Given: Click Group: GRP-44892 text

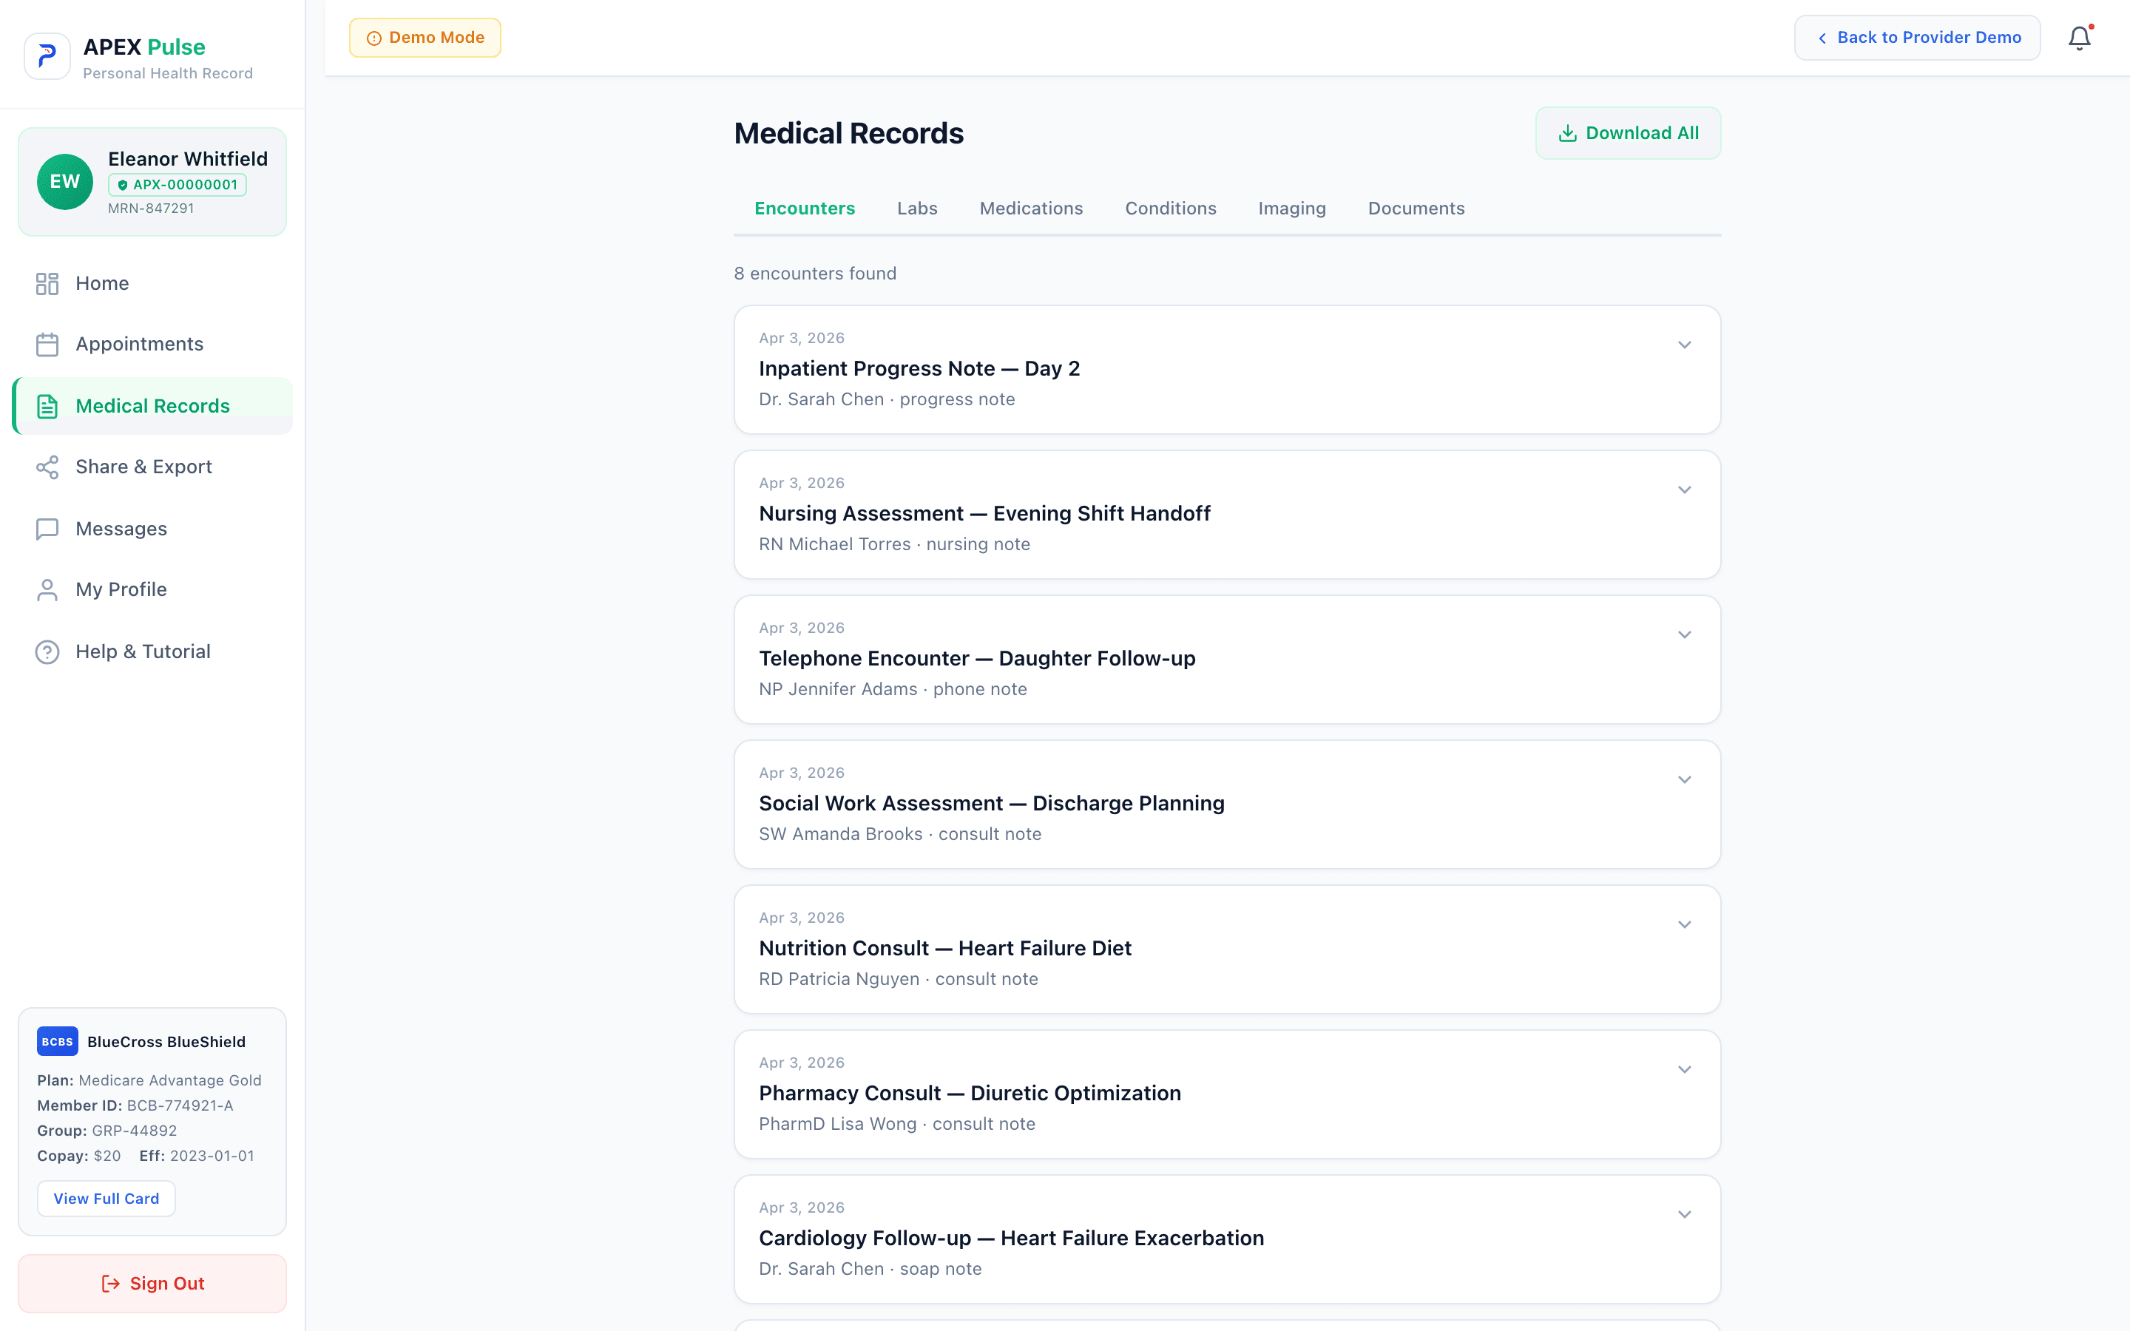Looking at the screenshot, I should point(106,1131).
